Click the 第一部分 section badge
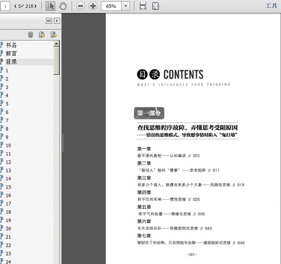Viewport: 281px width, 264px height. tap(149, 113)
